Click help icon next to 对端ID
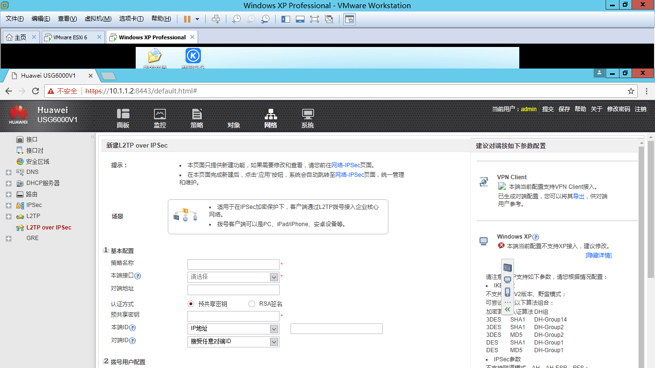This screenshot has width=655, height=368. 133,341
